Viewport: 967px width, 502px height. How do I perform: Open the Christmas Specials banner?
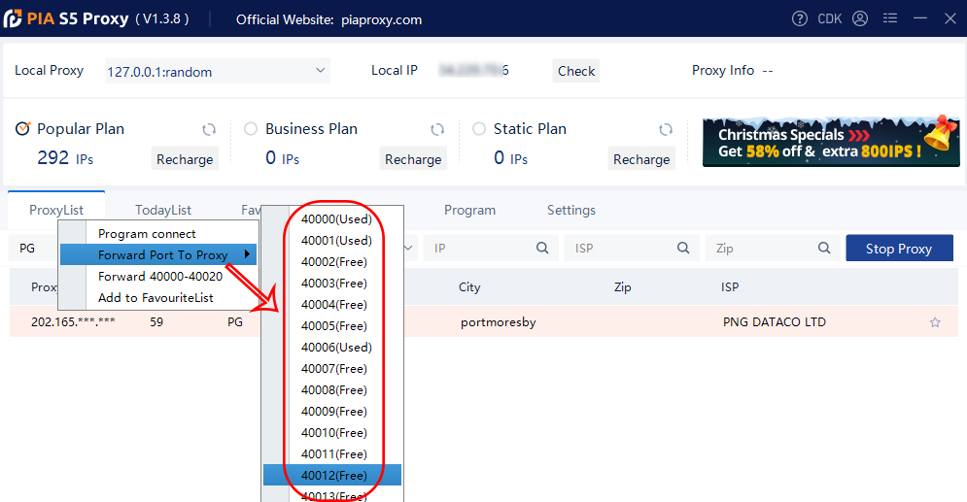click(x=831, y=141)
